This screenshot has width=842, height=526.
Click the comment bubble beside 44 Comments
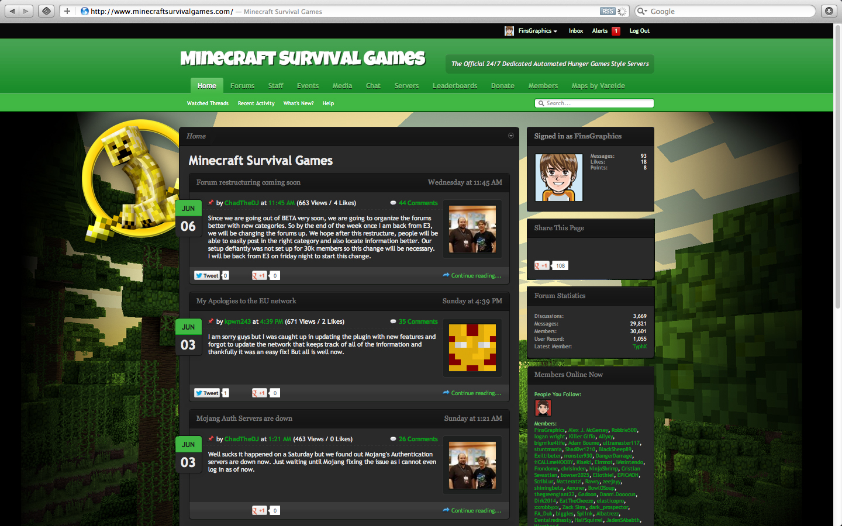tap(394, 203)
